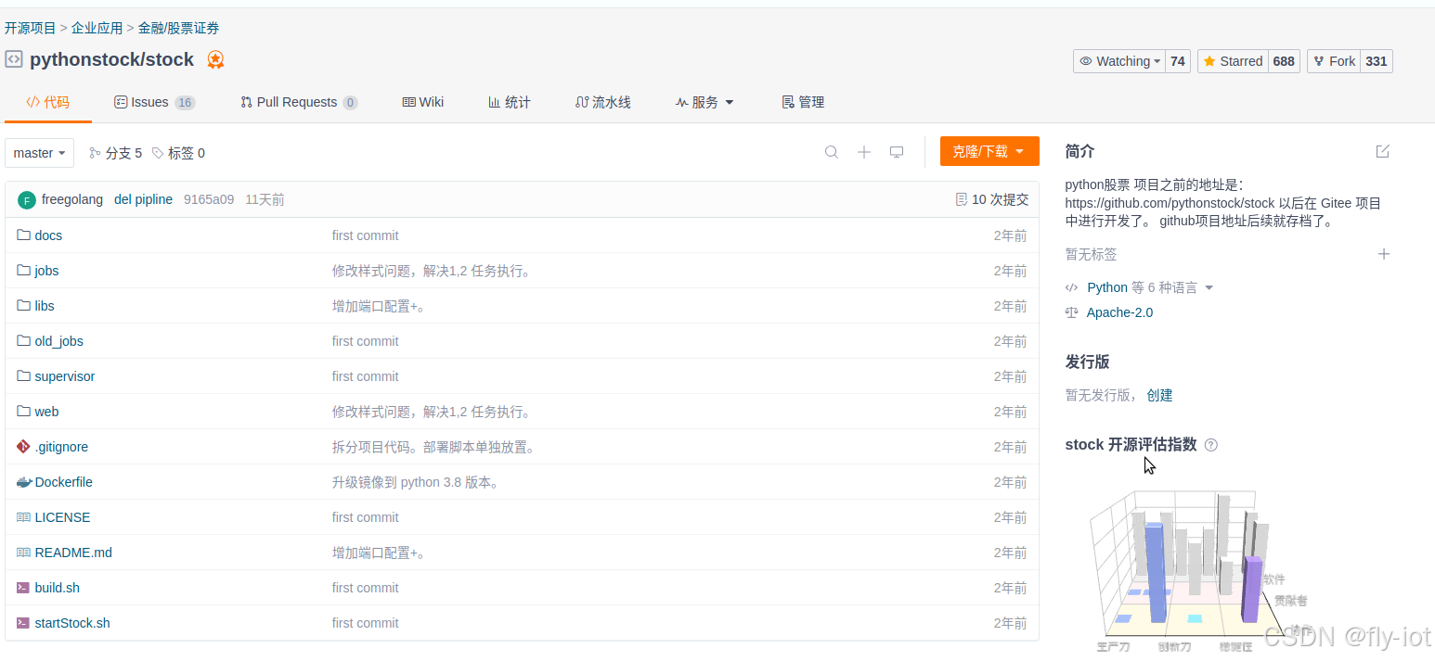Click the Starred button
This screenshot has width=1435, height=661.
point(1233,61)
